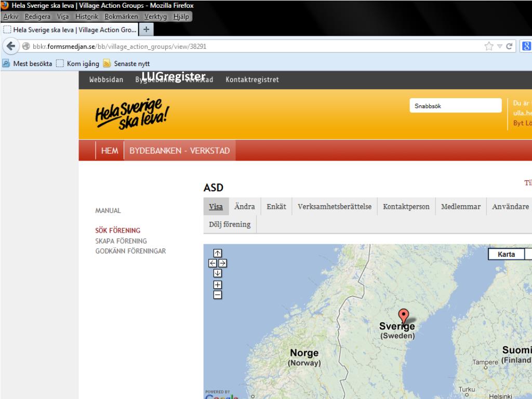Click the Norge label on the map
The height and width of the screenshot is (399, 532).
point(304,353)
